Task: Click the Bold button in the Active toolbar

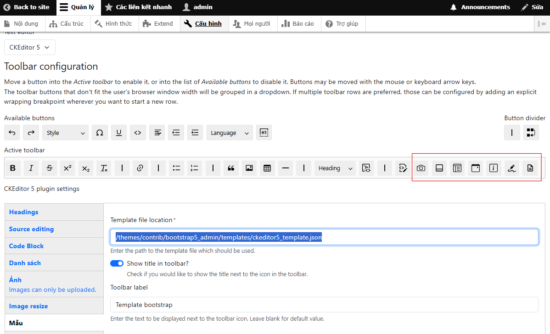Action: coord(13,168)
